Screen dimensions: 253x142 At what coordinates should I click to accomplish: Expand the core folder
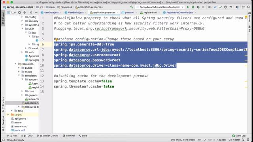(x=22, y=91)
